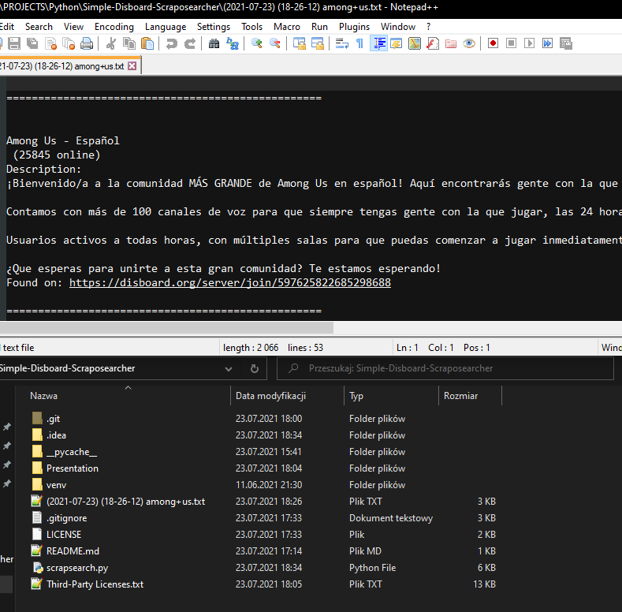Click the Save Recorded Macro icon

(x=566, y=43)
